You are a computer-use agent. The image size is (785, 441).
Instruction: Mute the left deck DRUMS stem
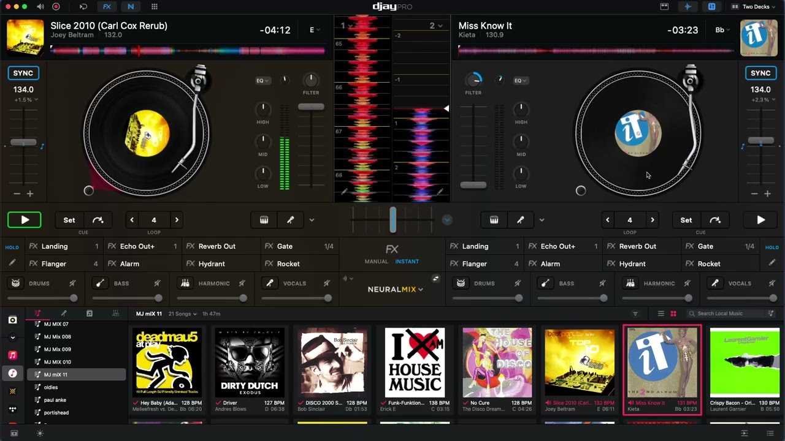[72, 283]
